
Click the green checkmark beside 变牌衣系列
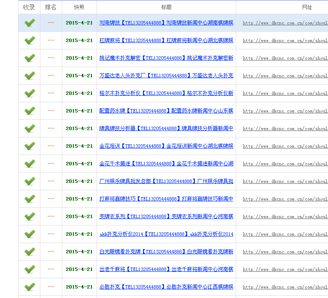coord(29,216)
